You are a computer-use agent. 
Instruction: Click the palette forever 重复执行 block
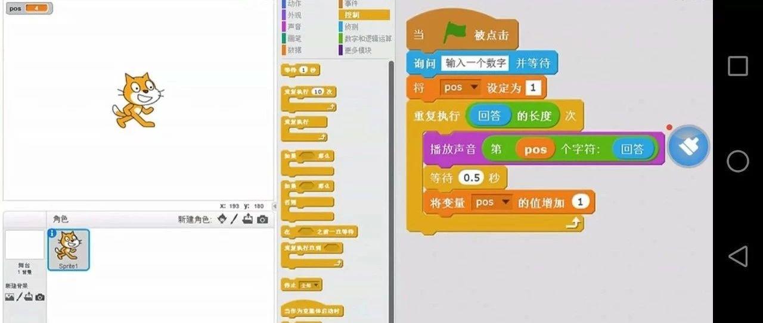tap(305, 128)
